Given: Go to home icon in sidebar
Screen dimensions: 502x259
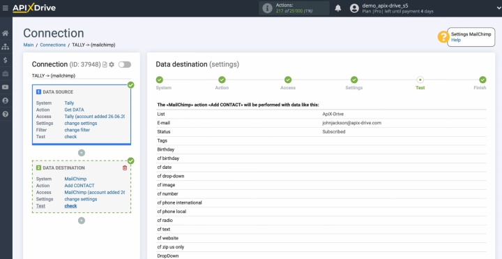Looking at the screenshot, I should (x=5, y=34).
